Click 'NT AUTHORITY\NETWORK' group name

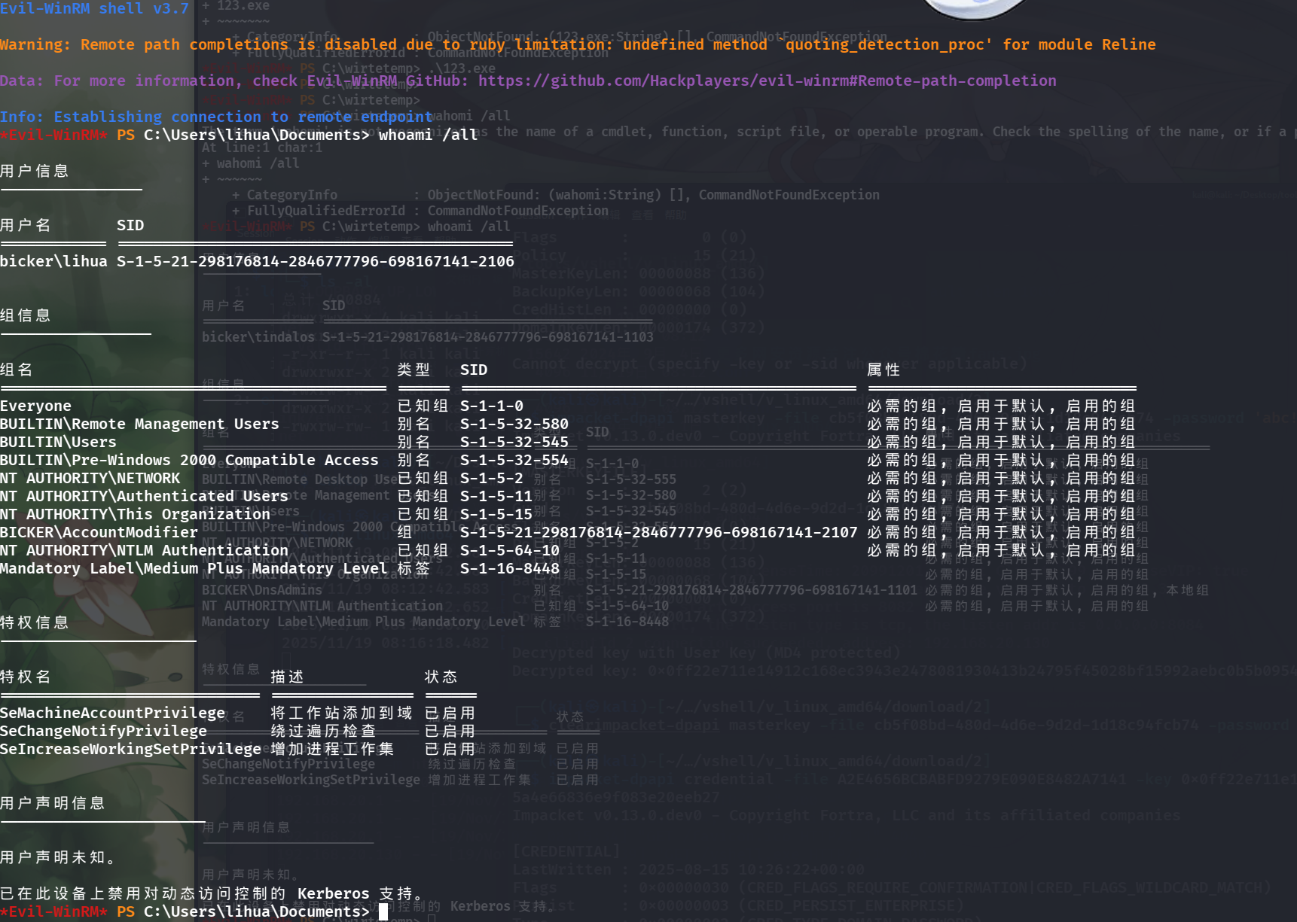tap(90, 478)
